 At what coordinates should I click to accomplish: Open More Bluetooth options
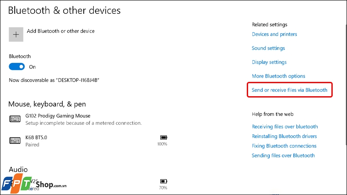click(278, 76)
